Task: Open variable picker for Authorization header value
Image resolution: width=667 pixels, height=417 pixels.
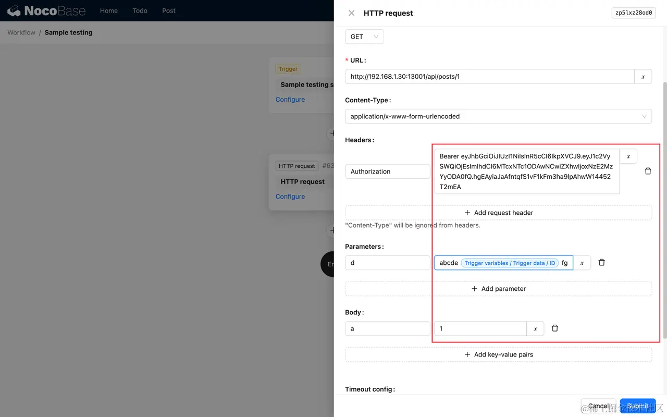Action: [628, 156]
